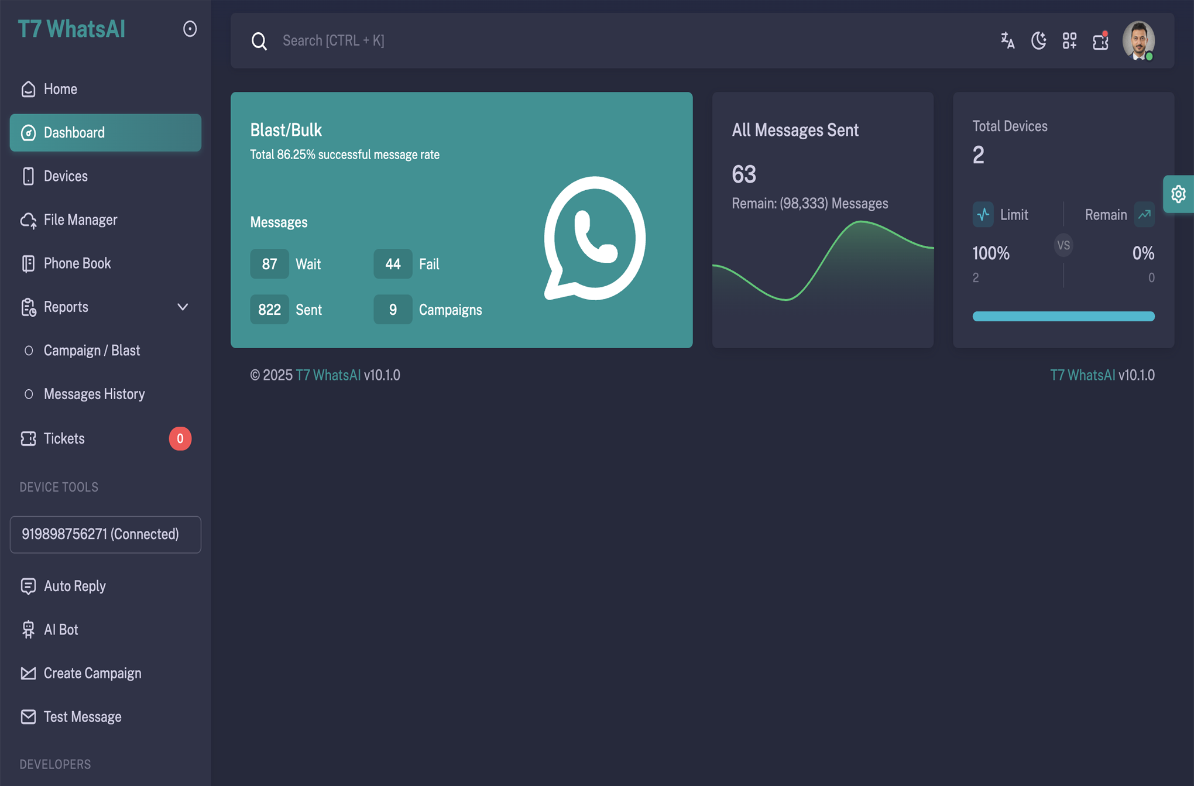Select the Remain trend icon in Total Devices card
Screen dimensions: 1194x786
click(x=1145, y=214)
